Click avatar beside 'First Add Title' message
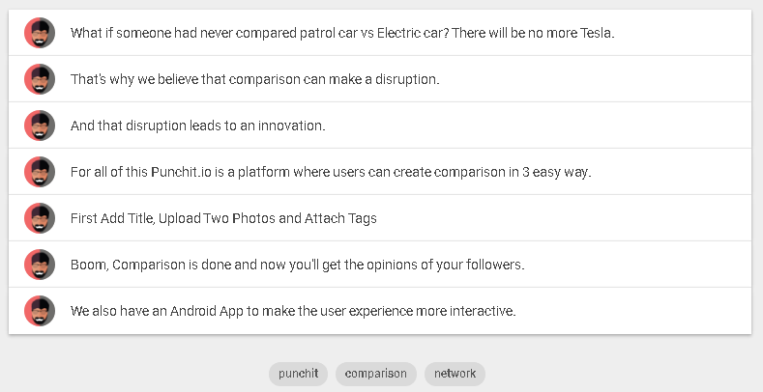Image resolution: width=763 pixels, height=392 pixels. coord(40,218)
